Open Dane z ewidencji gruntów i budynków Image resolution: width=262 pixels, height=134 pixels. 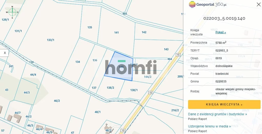217,114
